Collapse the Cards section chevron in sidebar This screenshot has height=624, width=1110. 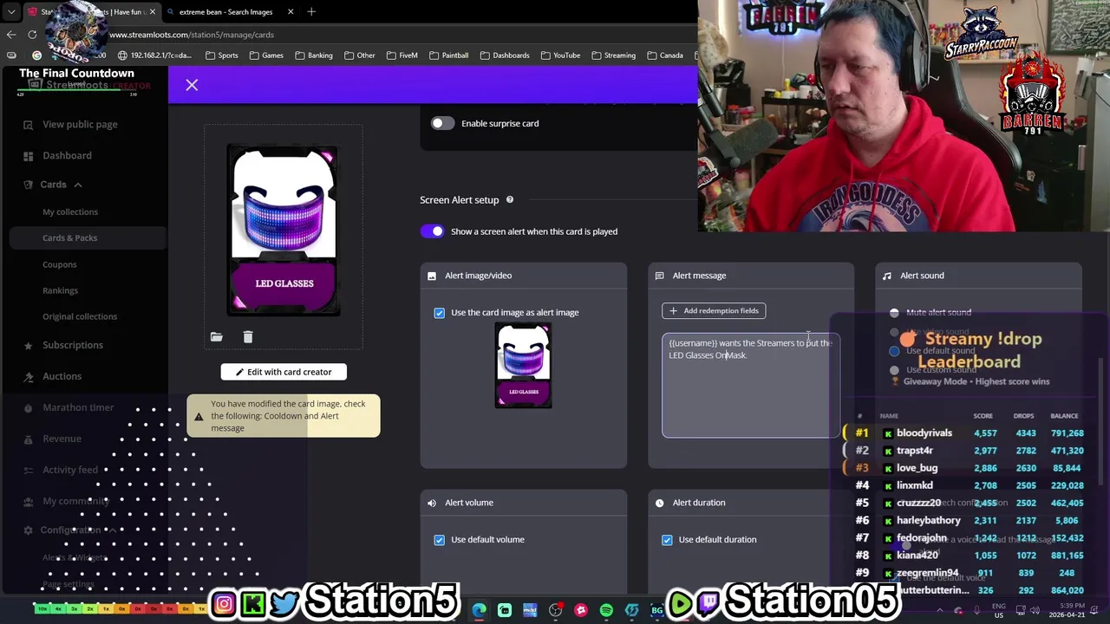click(x=77, y=185)
